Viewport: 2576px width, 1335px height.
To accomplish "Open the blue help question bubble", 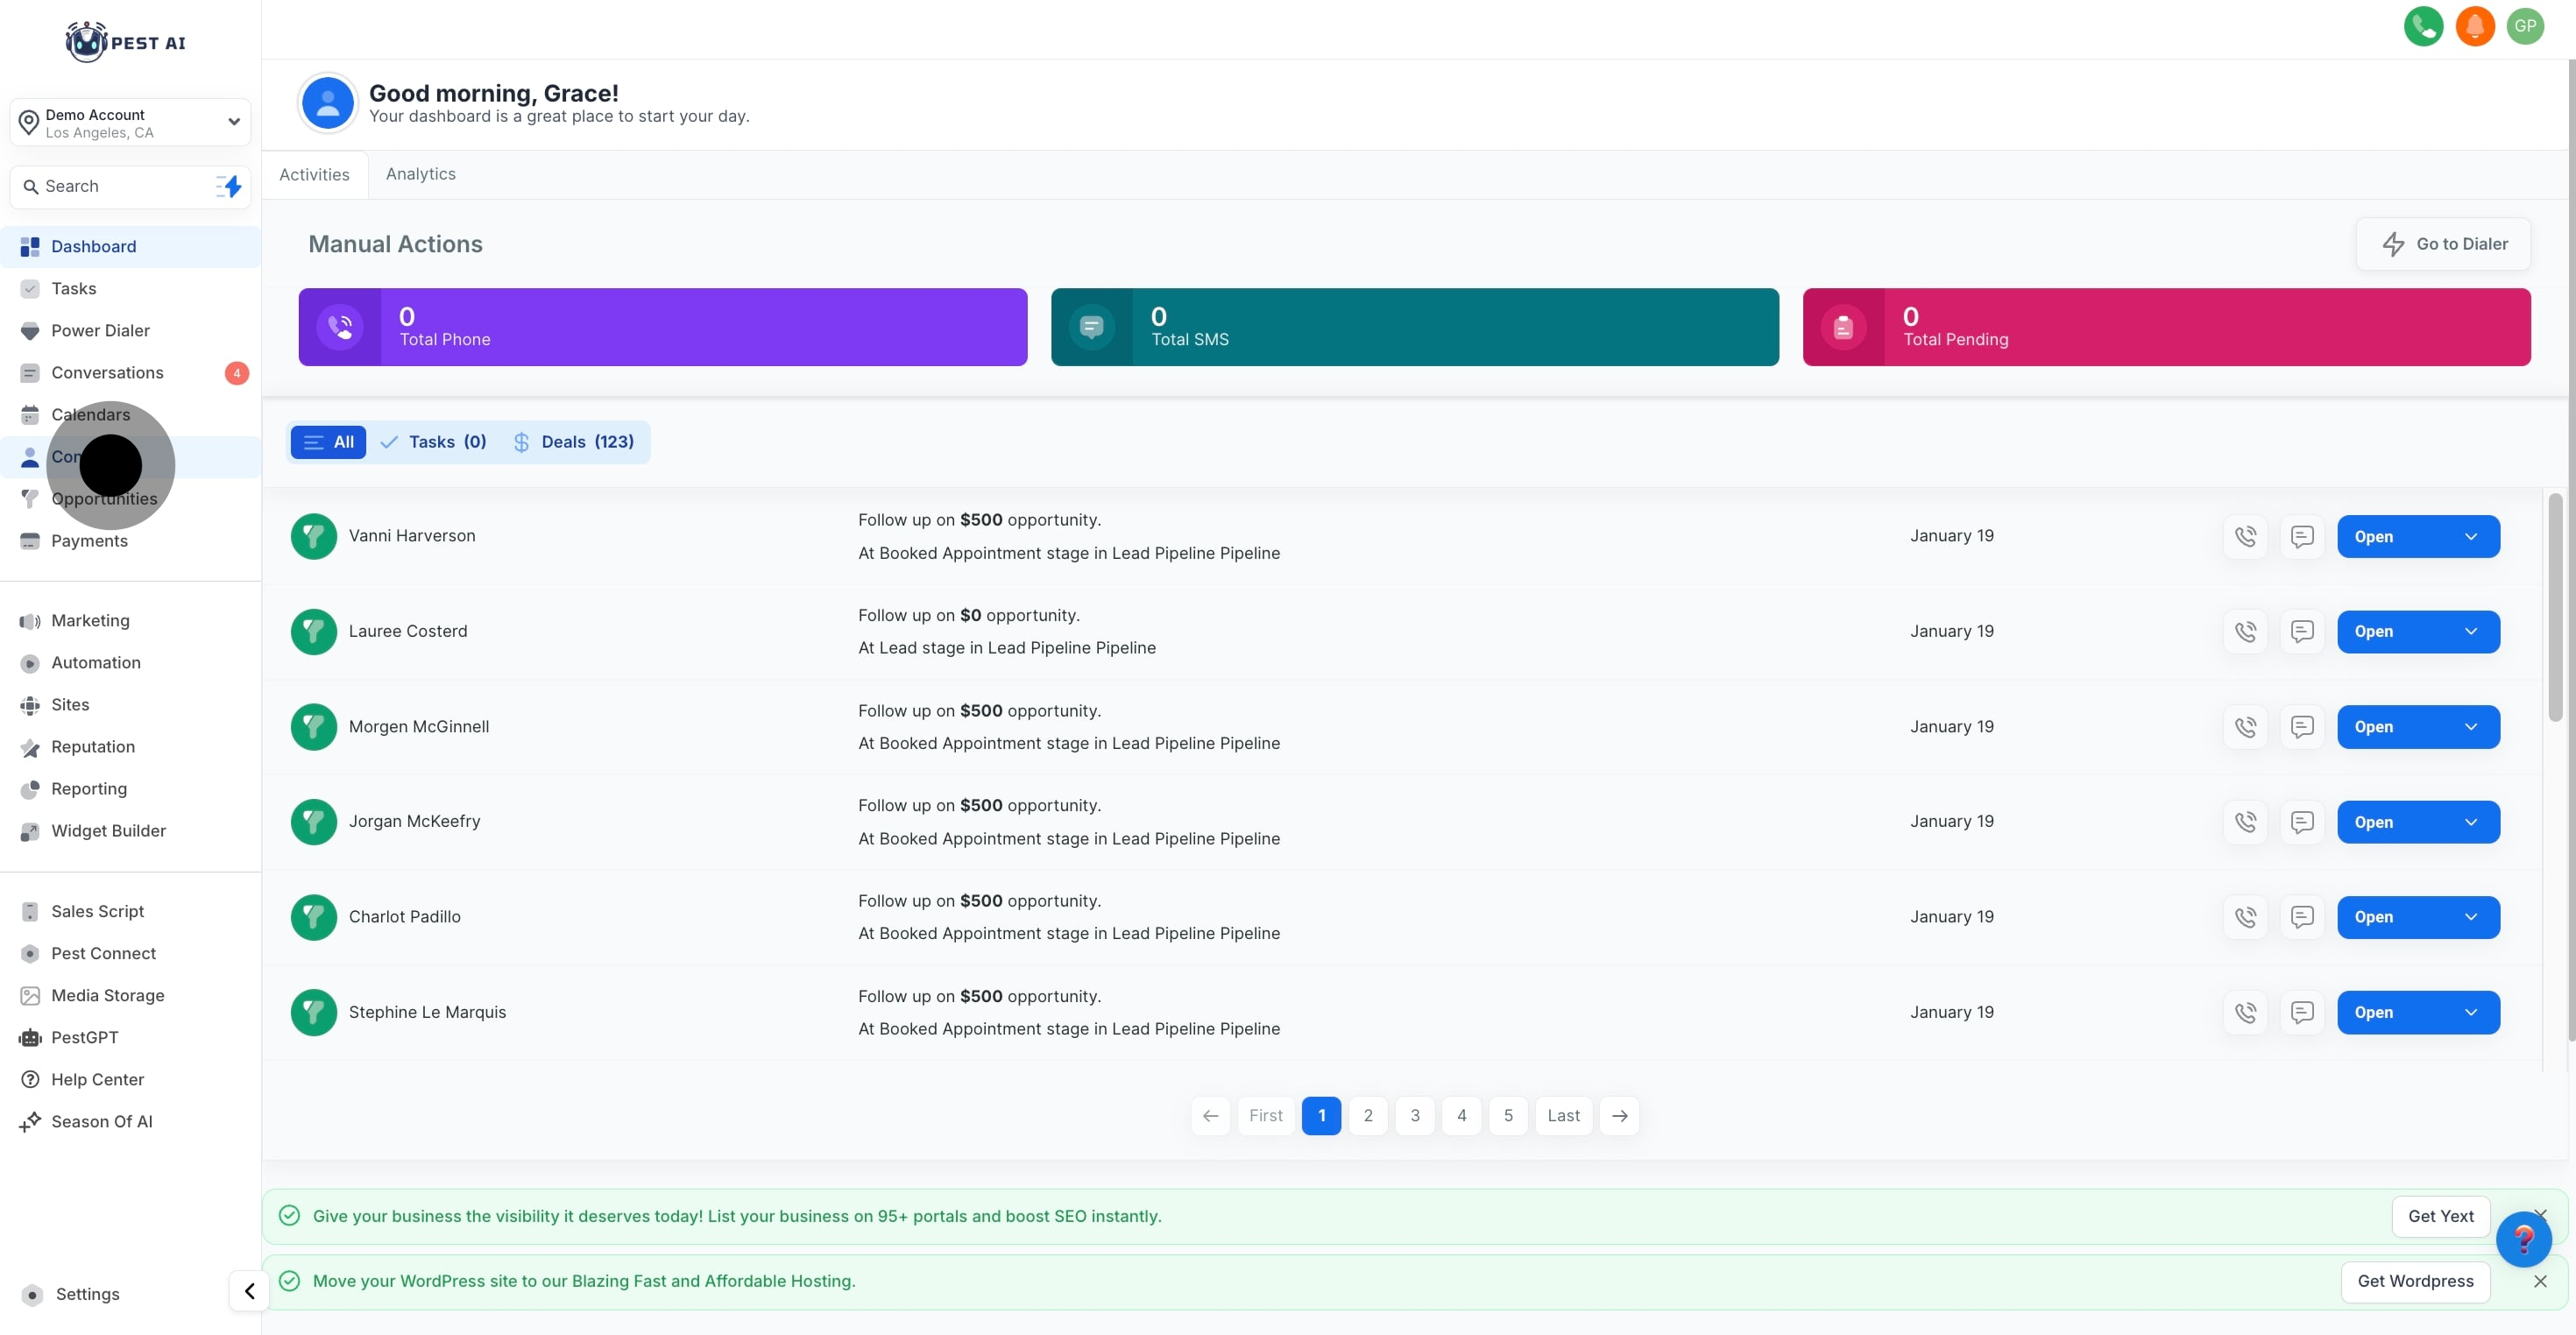I will pos(2523,1239).
